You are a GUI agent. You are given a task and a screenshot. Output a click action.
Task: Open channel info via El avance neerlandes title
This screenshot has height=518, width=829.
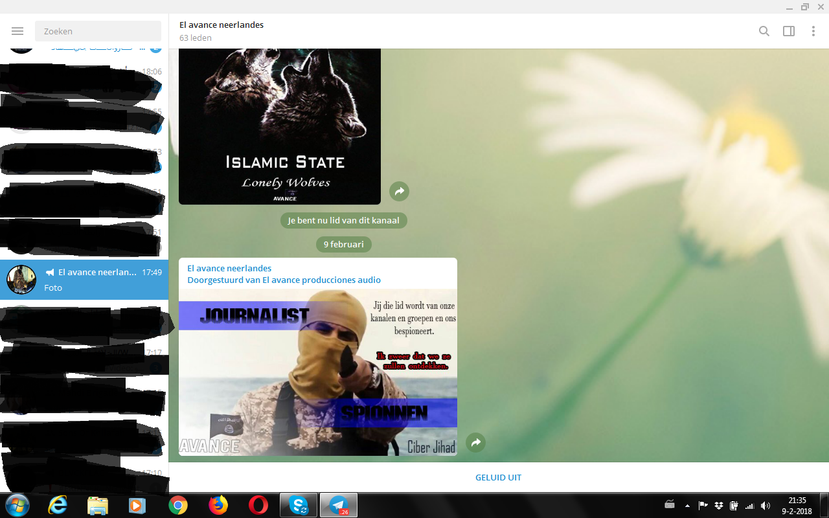(221, 25)
